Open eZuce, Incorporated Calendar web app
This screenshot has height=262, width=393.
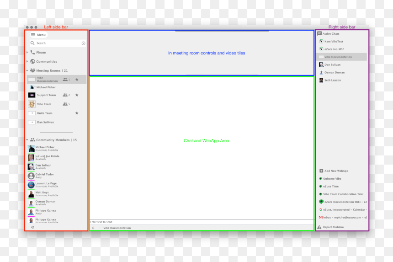343,209
